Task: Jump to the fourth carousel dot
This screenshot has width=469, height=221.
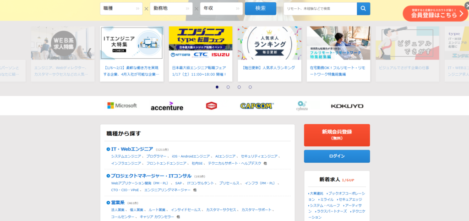Action: tap(250, 87)
